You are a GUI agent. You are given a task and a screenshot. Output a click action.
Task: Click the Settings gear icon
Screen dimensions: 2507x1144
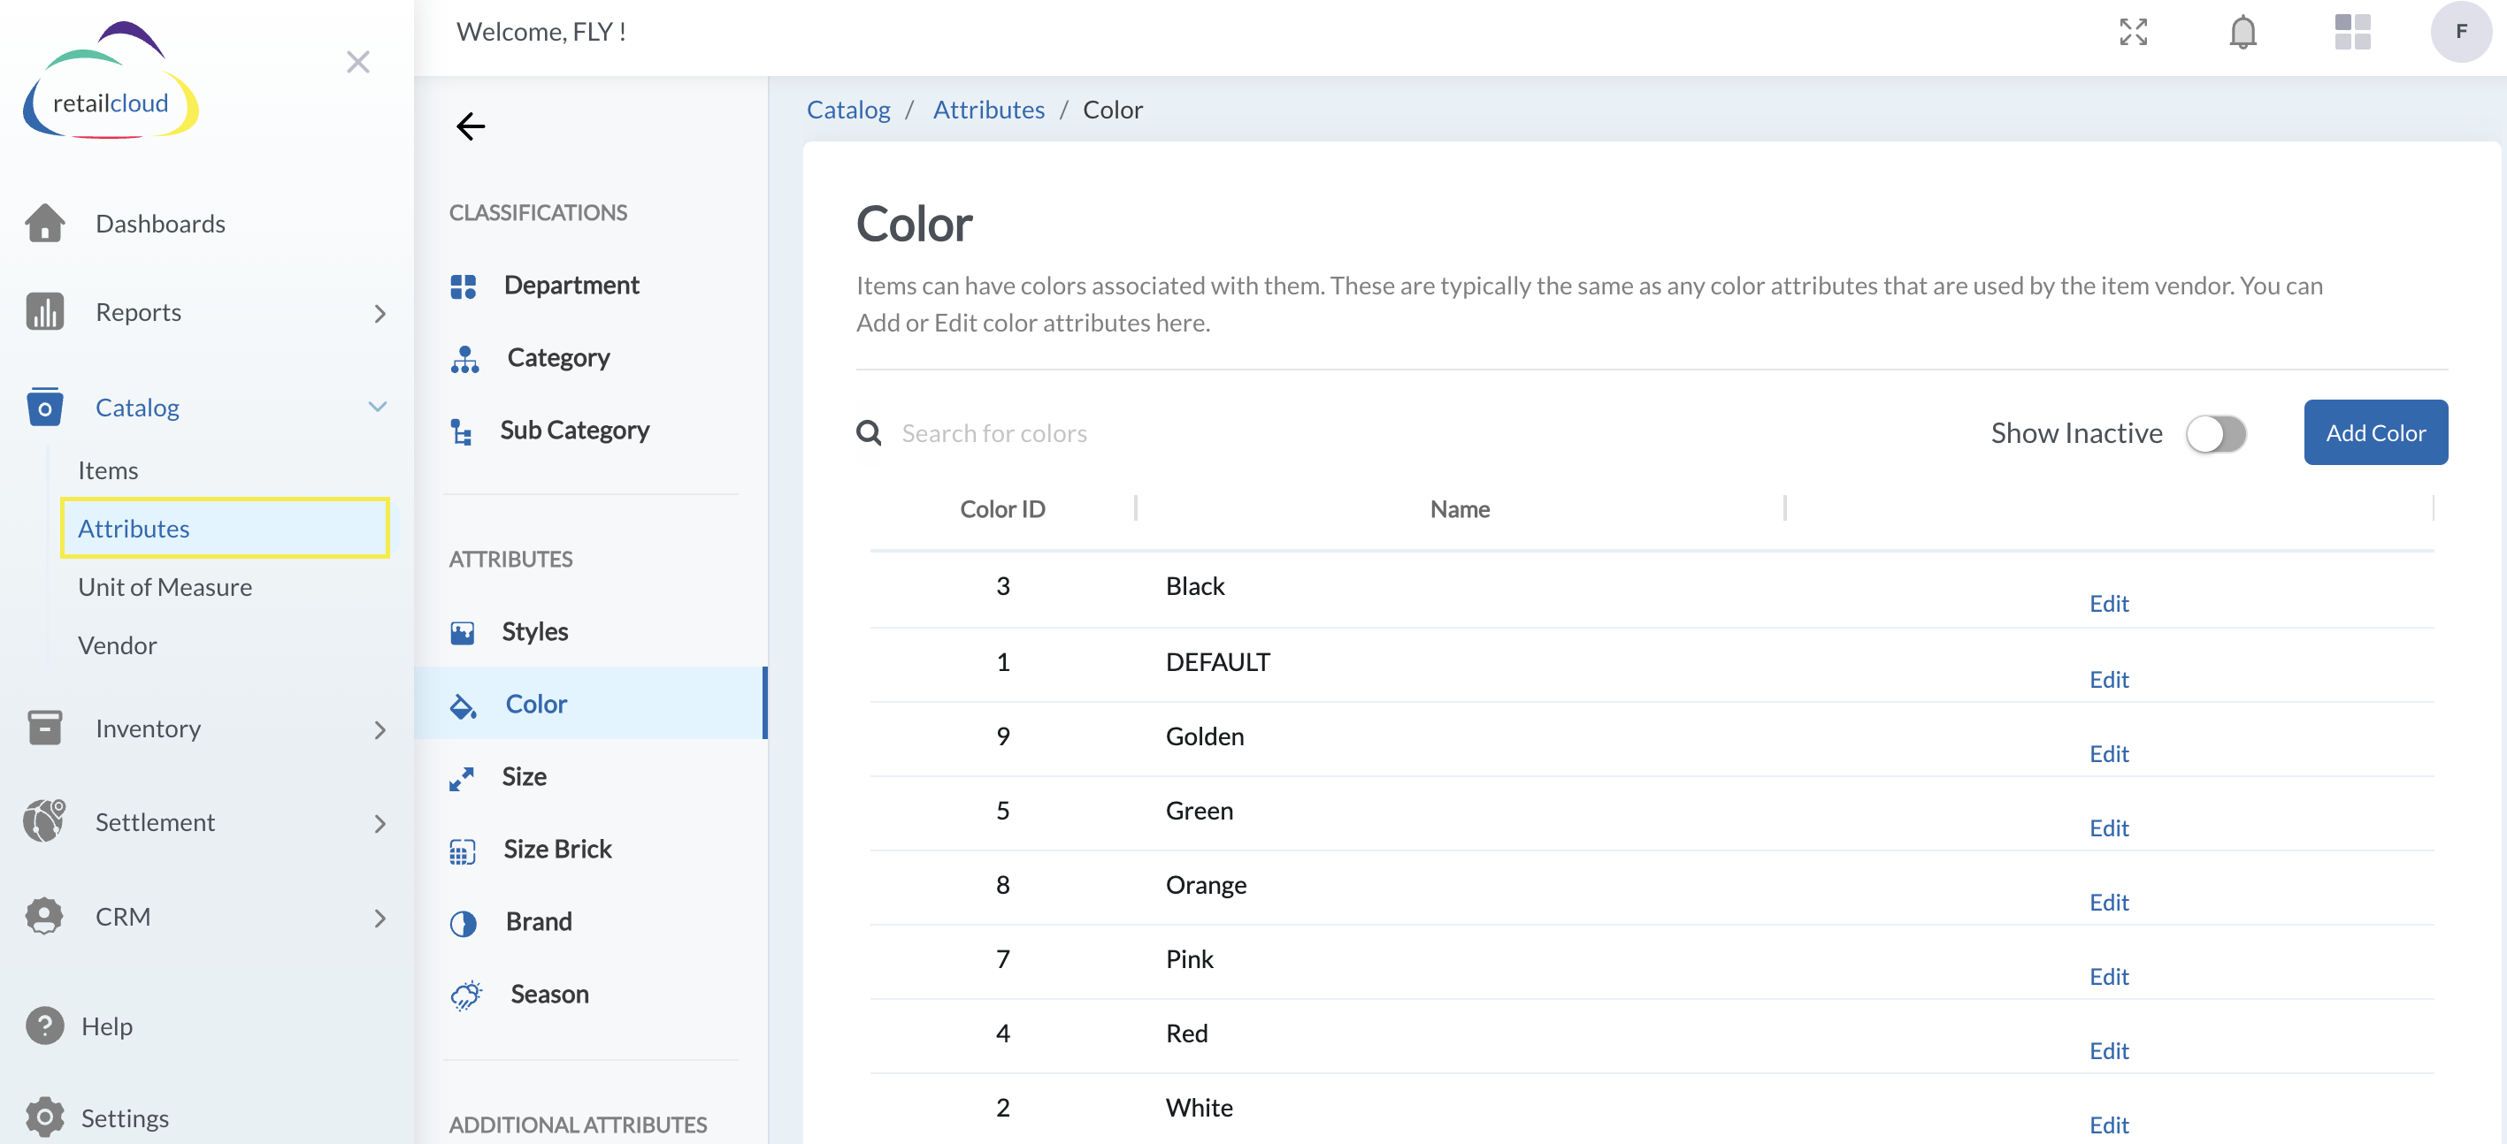[45, 1117]
